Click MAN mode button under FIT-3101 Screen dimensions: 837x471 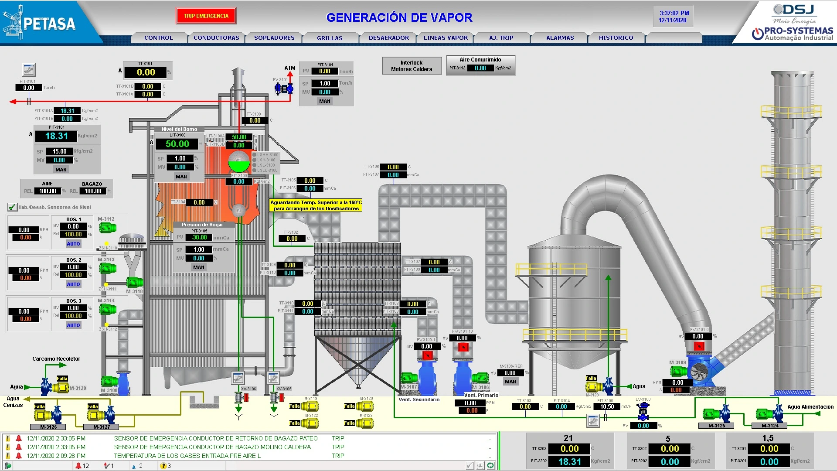click(325, 101)
